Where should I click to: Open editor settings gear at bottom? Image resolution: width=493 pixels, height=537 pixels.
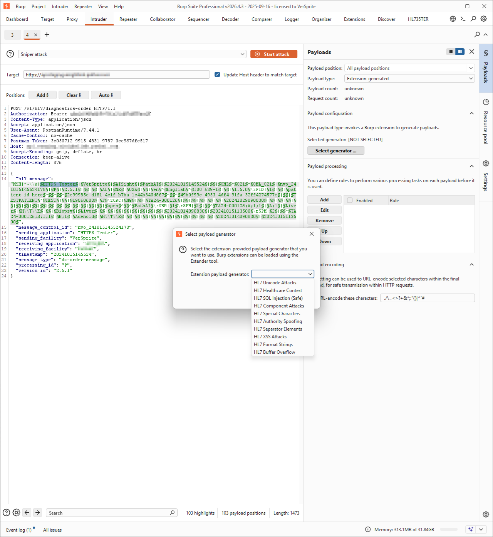(16, 513)
